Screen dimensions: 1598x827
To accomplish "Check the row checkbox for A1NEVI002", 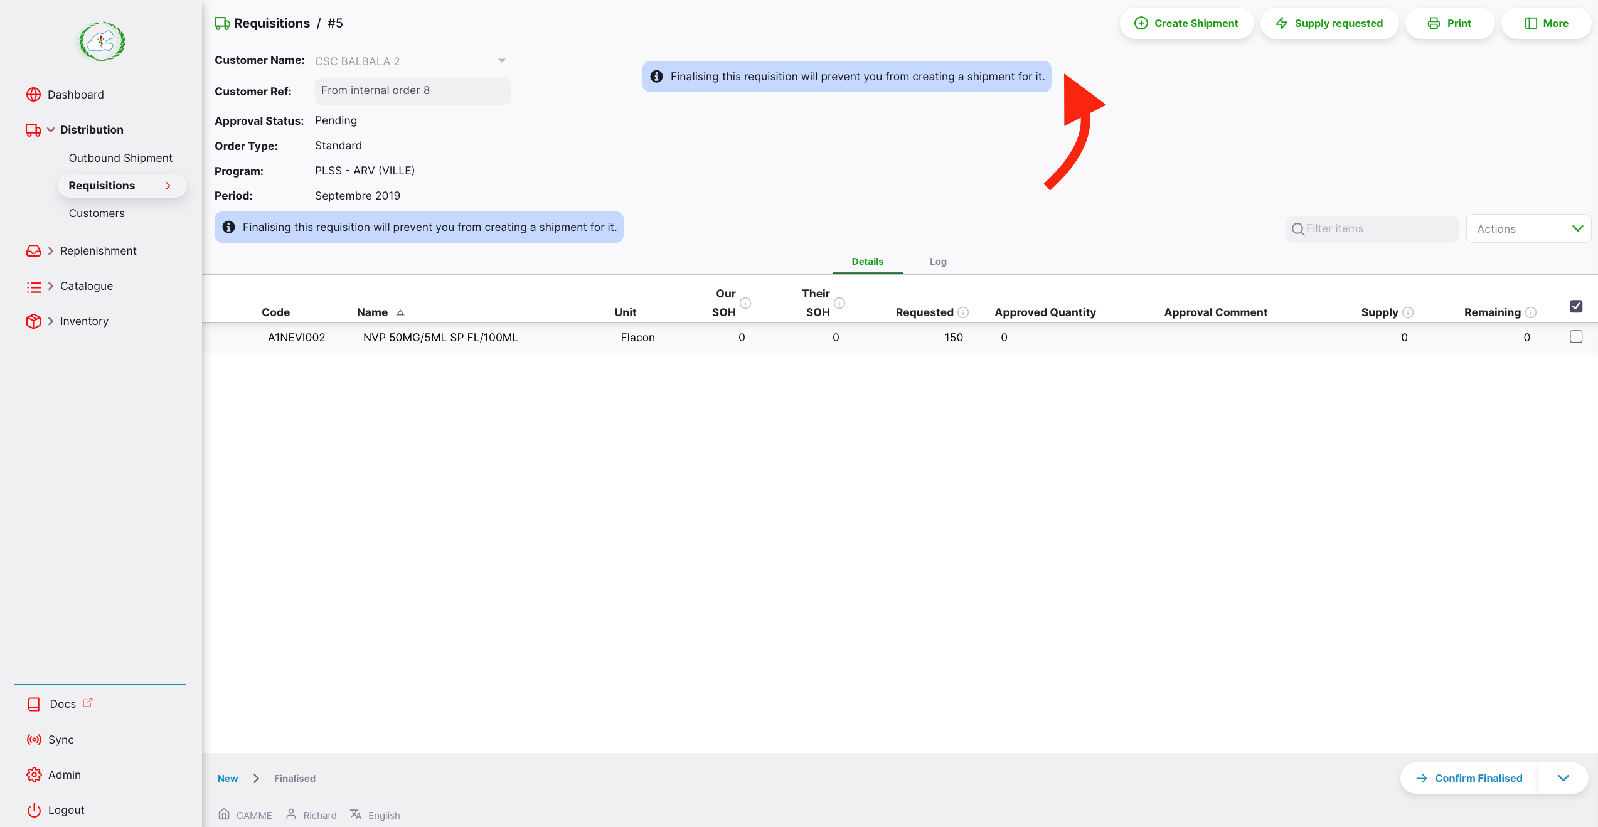I will 1576,337.
